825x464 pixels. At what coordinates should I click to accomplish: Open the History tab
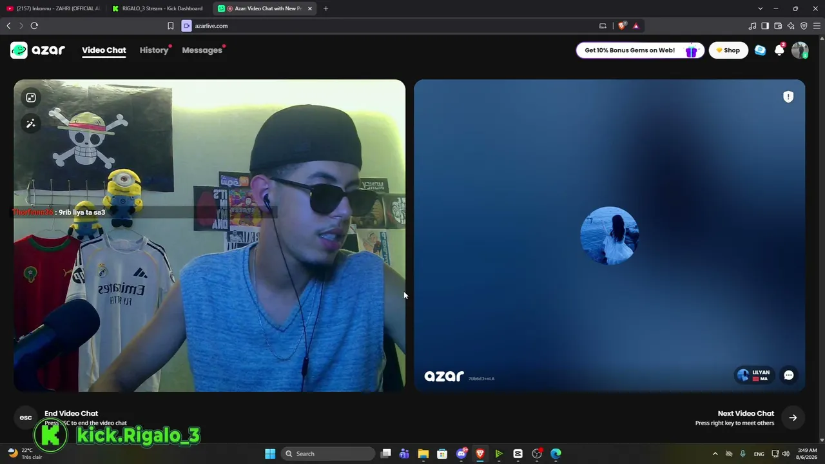click(x=154, y=50)
